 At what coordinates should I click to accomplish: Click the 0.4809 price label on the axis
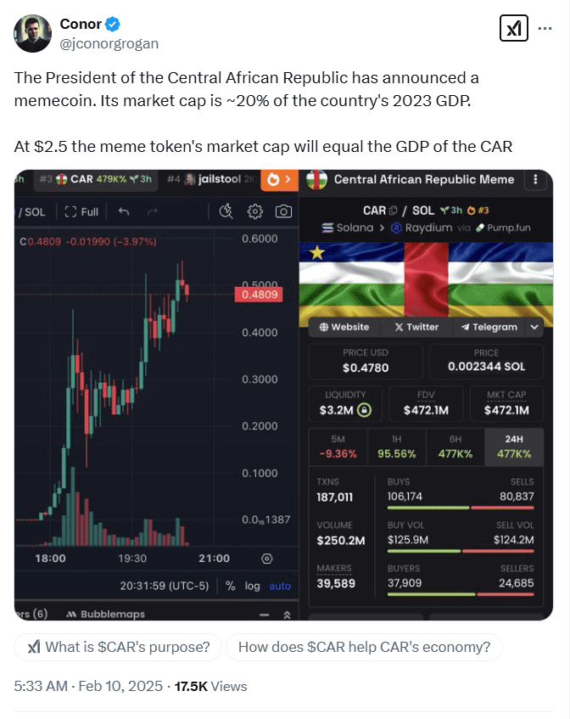[x=259, y=295]
